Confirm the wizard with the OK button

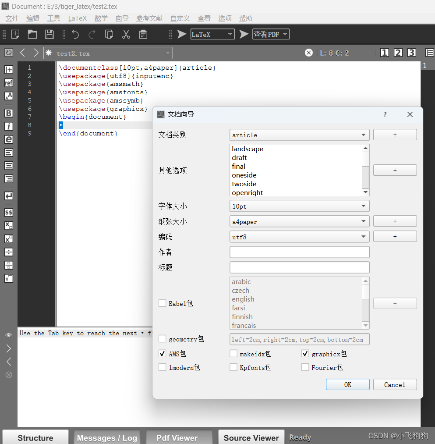(x=347, y=384)
